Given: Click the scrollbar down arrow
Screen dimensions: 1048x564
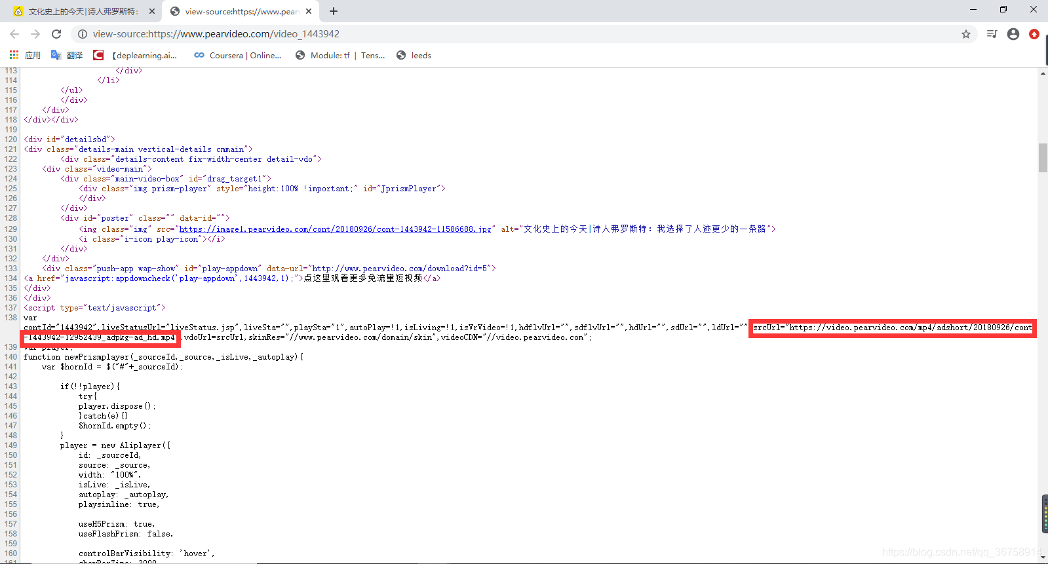Looking at the screenshot, I should pos(1043,557).
